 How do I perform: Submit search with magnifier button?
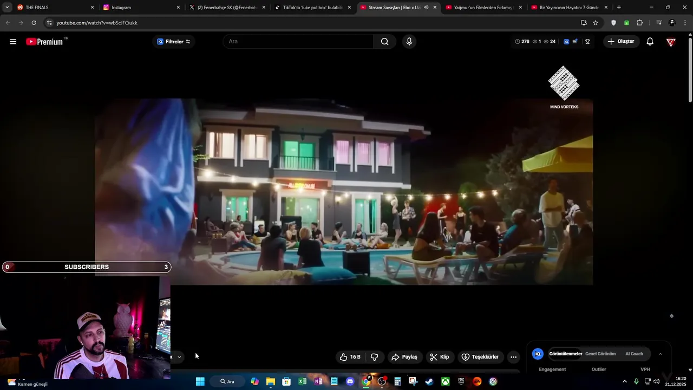(384, 42)
